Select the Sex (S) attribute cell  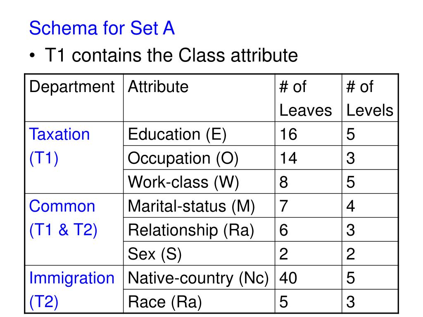[x=199, y=254]
